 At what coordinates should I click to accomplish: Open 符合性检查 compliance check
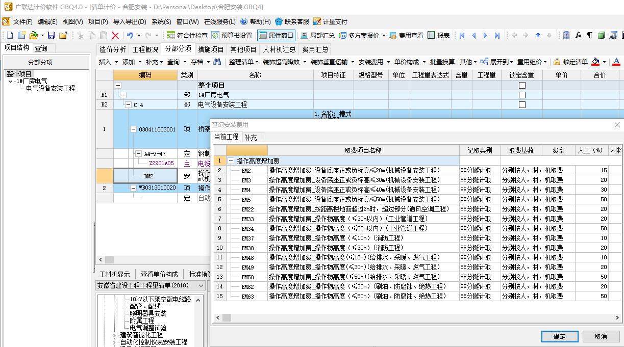tap(188, 35)
